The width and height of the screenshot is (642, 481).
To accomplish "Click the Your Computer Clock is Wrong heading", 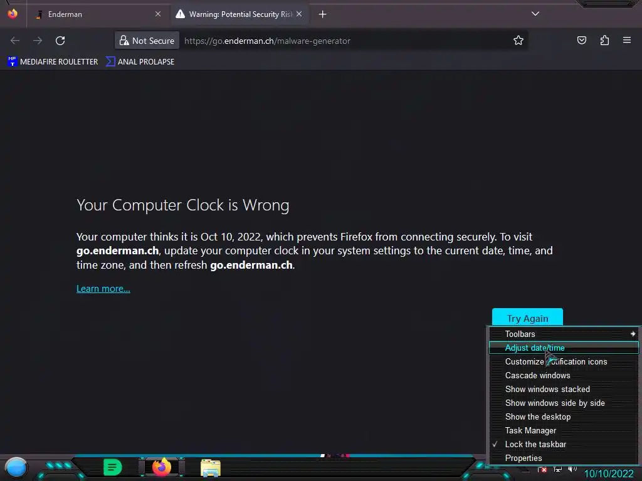I will tap(183, 205).
